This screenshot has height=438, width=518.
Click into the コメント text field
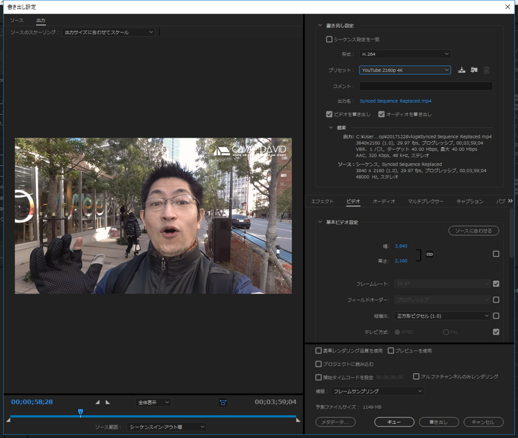tap(426, 86)
